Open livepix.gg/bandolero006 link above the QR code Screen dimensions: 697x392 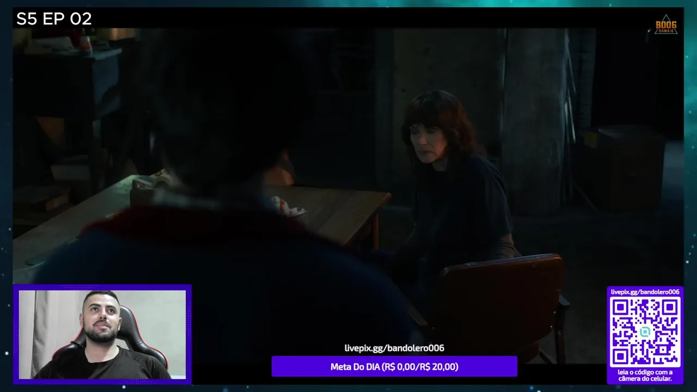645,292
